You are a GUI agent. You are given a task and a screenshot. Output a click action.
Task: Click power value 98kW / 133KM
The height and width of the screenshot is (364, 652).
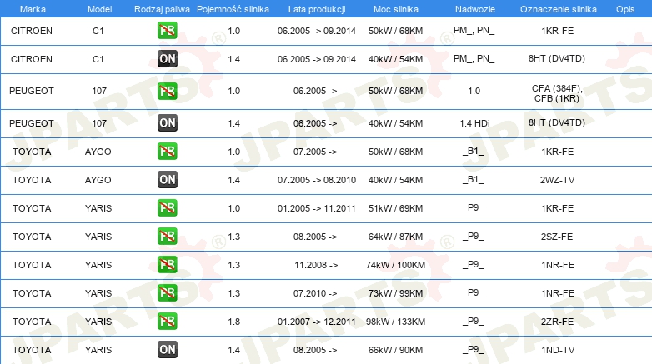pyautogui.click(x=395, y=322)
